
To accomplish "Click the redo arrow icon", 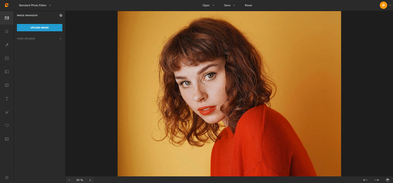I will (377, 180).
